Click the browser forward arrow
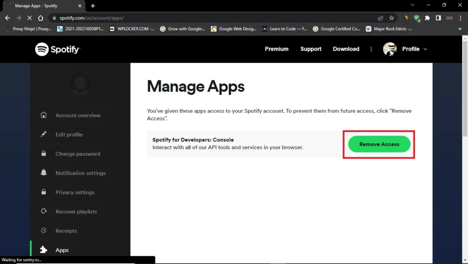Image resolution: width=468 pixels, height=264 pixels. tap(18, 18)
